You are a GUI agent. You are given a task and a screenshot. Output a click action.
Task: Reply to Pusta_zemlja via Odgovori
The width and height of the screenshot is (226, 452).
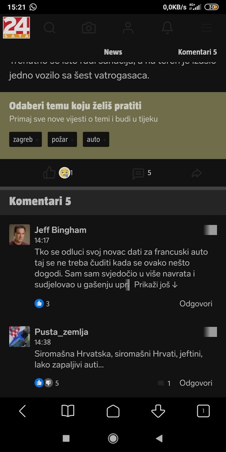196,383
